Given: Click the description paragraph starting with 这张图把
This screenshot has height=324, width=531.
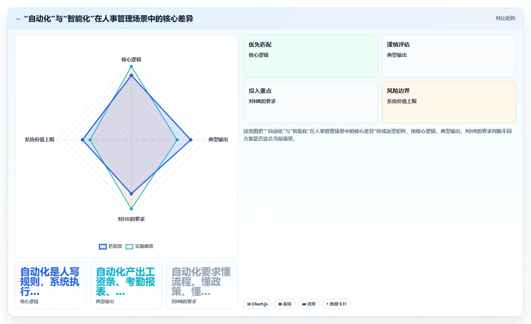Looking at the screenshot, I should pos(378,135).
